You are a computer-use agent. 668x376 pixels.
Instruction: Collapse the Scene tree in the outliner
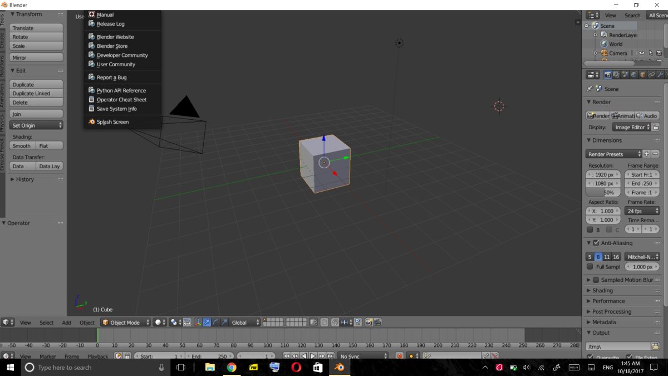pyautogui.click(x=586, y=26)
